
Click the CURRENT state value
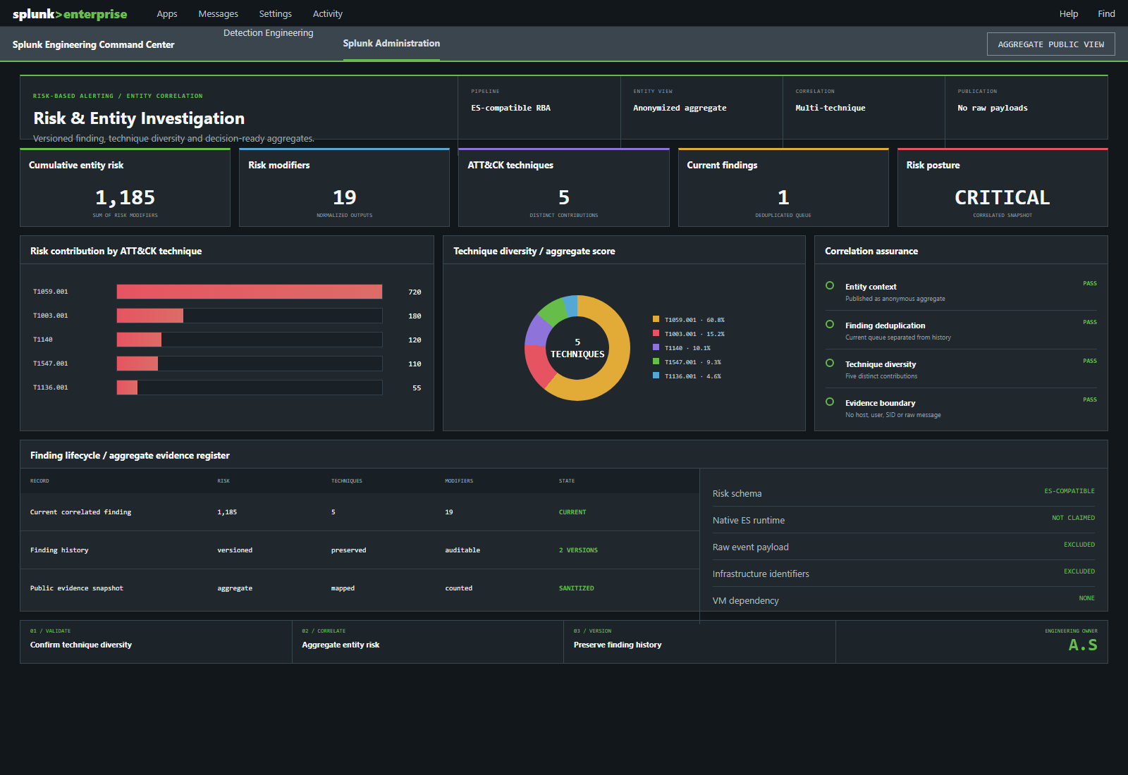pos(572,512)
